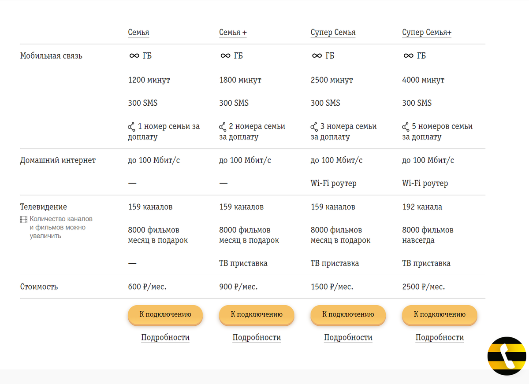Click the phone call icon
The height and width of the screenshot is (384, 529).
(x=507, y=356)
